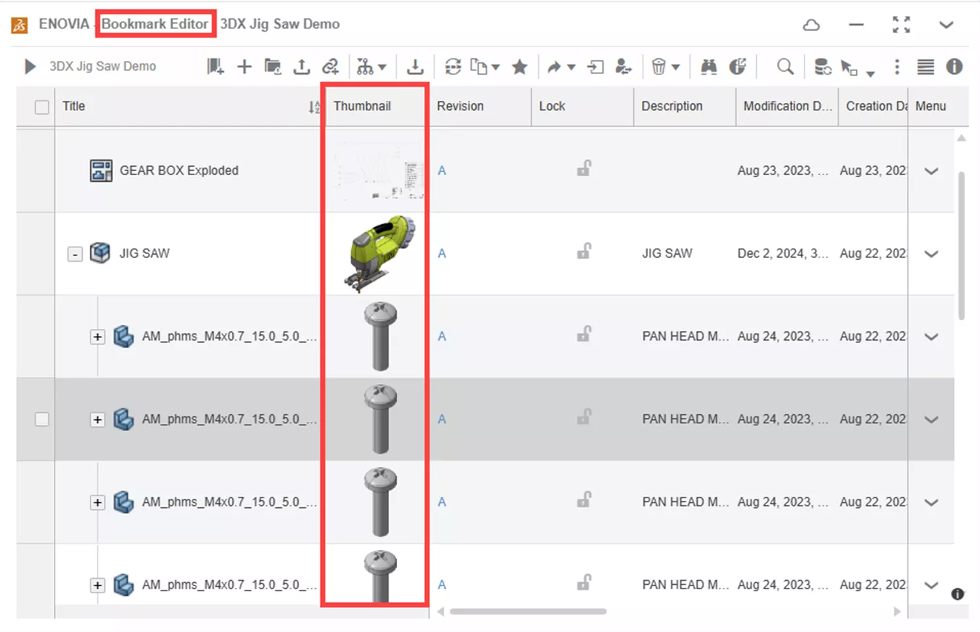Click the trash delete icon
Screen dimensions: 980x632
click(x=658, y=66)
